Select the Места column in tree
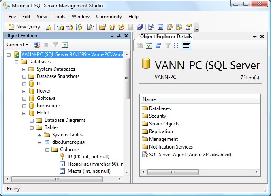 (89, 171)
